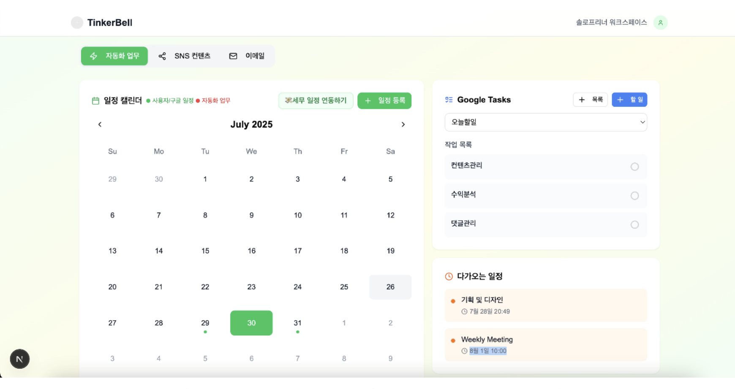Check off the 수익분석 task
The image size is (735, 389).
point(635,196)
